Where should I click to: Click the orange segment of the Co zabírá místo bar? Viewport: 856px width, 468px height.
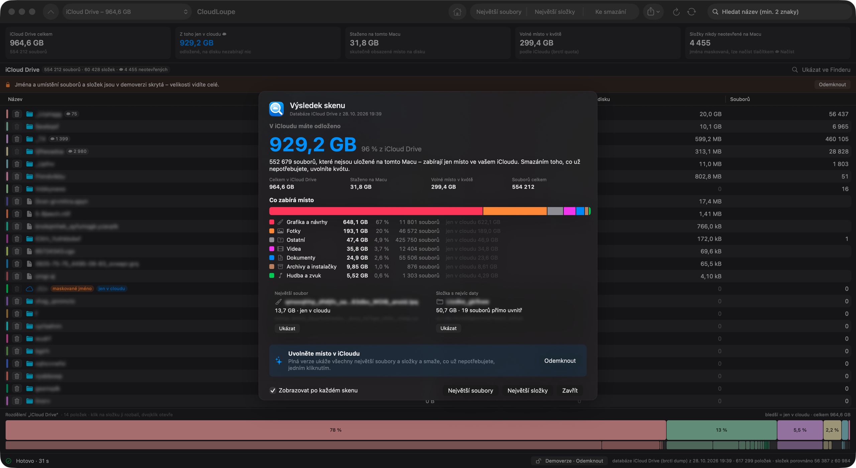pyautogui.click(x=515, y=211)
